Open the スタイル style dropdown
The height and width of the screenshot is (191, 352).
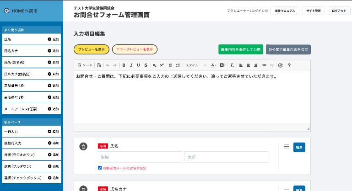pyautogui.click(x=195, y=65)
